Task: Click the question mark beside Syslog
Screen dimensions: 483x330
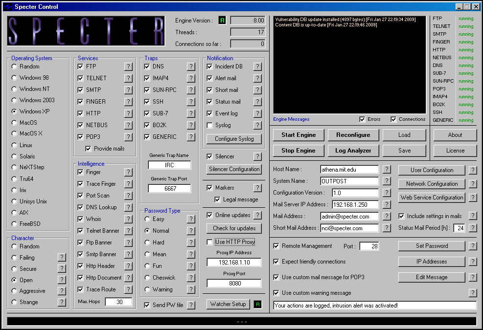Action: coord(257,125)
